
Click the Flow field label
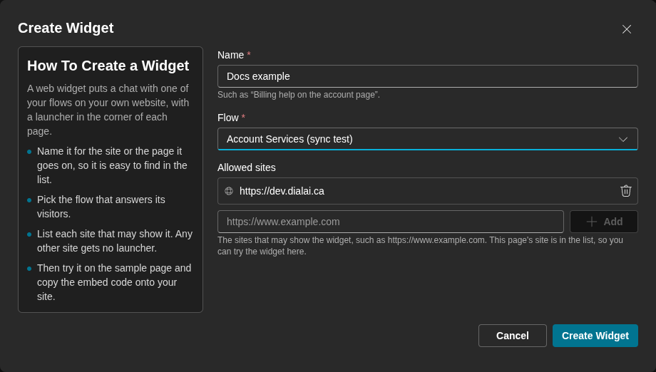pos(228,118)
